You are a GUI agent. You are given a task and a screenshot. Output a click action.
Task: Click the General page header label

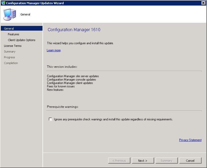tap(25, 14)
